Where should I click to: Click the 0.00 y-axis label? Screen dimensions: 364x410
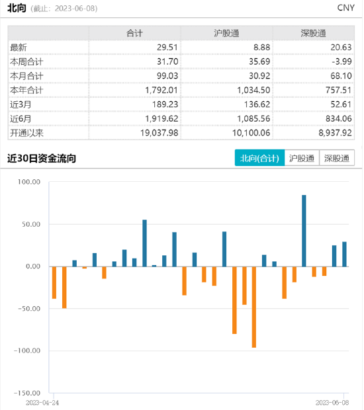click(33, 266)
